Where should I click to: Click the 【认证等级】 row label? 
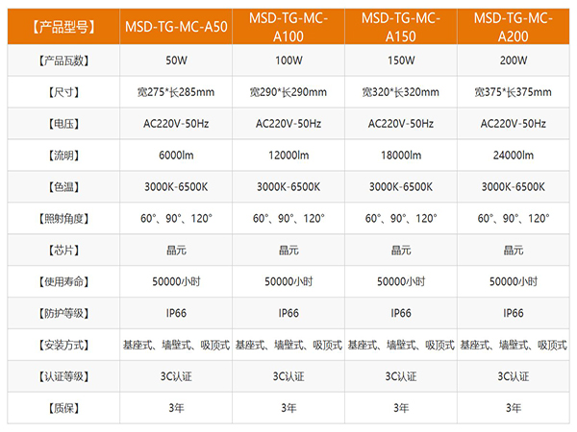point(63,376)
